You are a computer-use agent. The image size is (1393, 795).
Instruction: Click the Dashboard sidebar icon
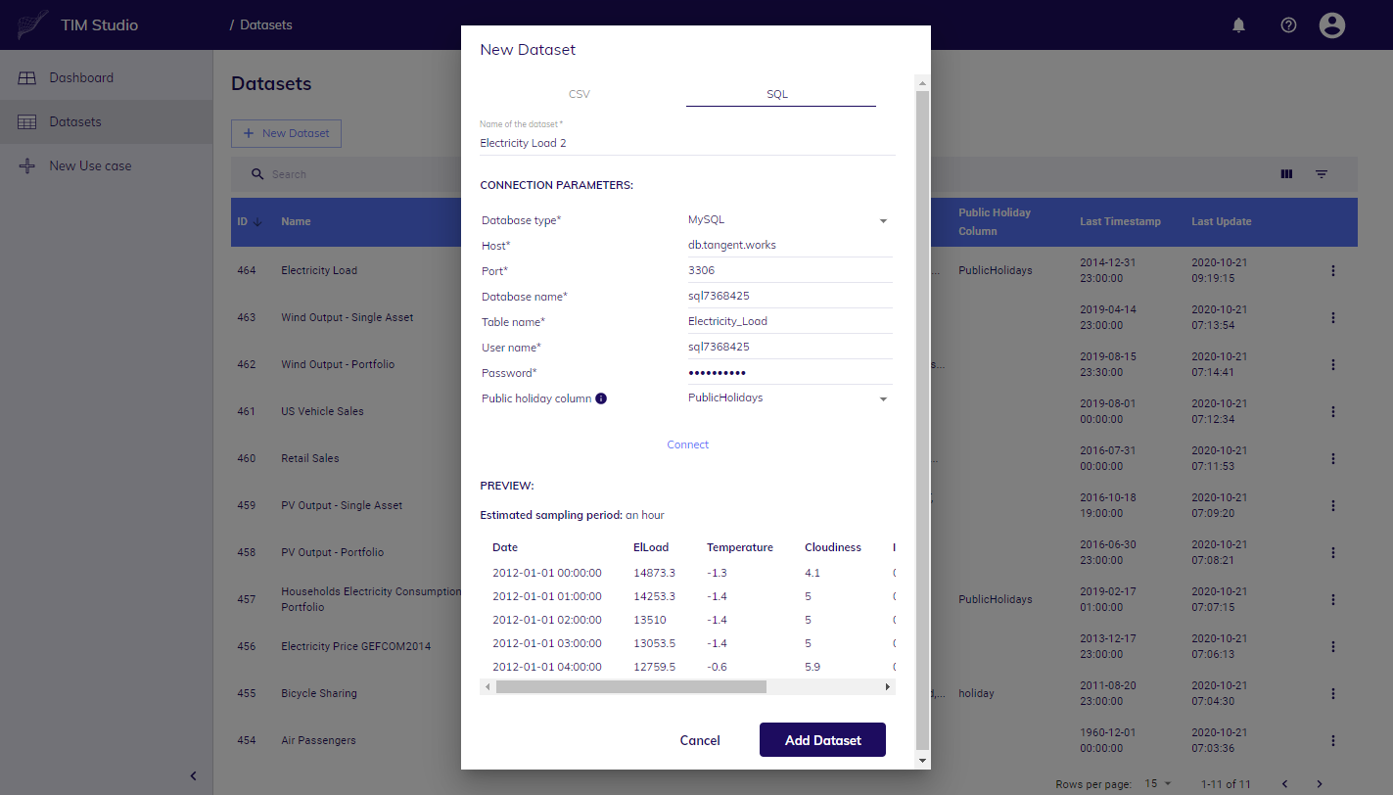pos(27,78)
